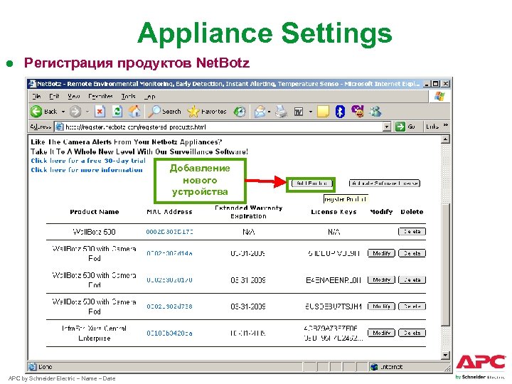Click the InfraStruXure Central Enterprise product name
512x384 pixels.
pos(95,333)
